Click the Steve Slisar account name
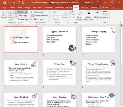 coord(89,3)
